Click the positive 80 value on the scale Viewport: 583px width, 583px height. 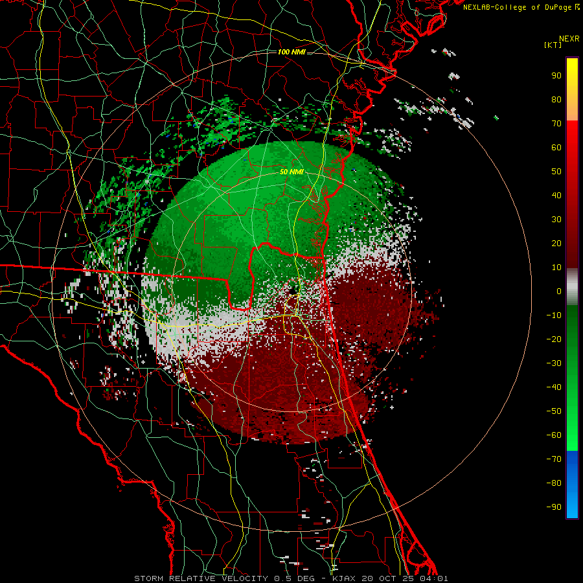tap(556, 99)
